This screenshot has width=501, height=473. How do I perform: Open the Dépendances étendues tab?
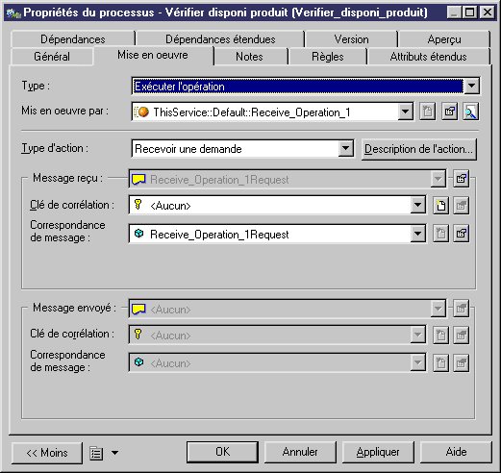pos(220,39)
